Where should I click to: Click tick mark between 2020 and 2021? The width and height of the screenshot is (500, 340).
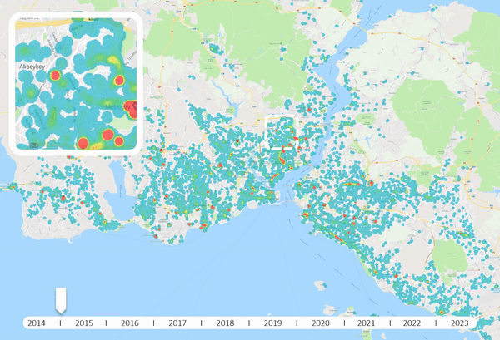click(x=342, y=323)
